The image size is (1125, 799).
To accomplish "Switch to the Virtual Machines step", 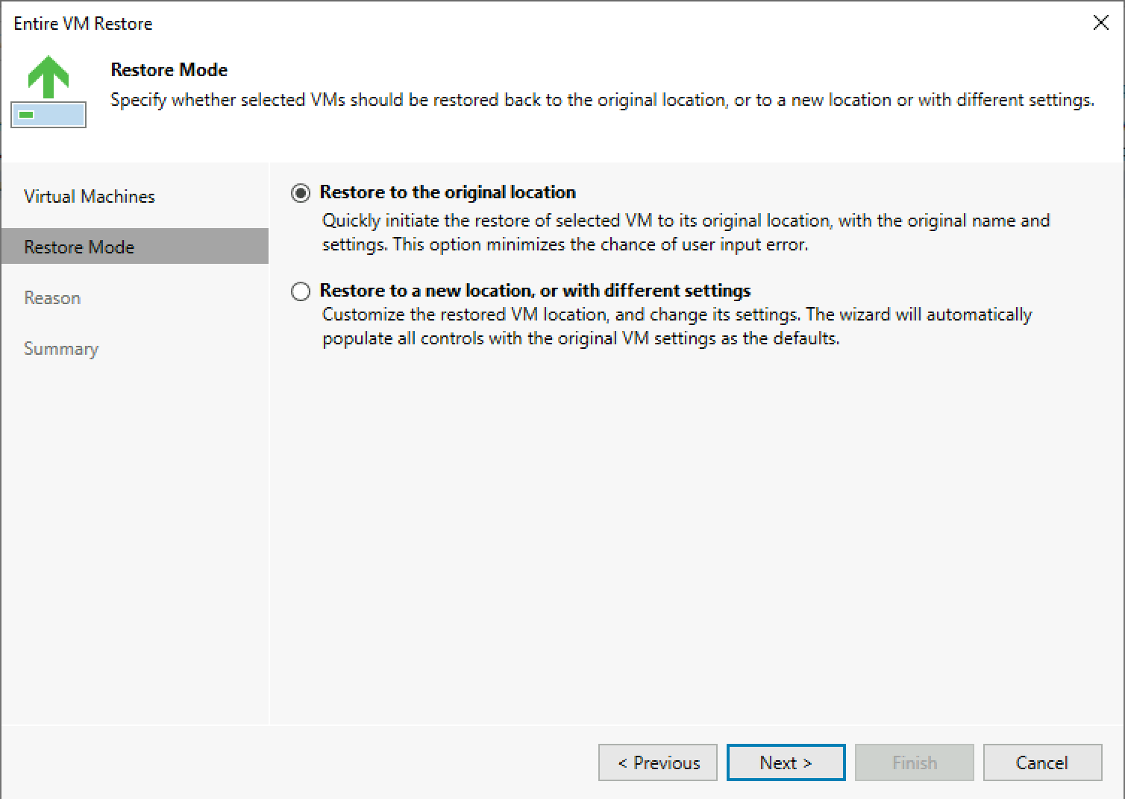I will click(x=89, y=196).
